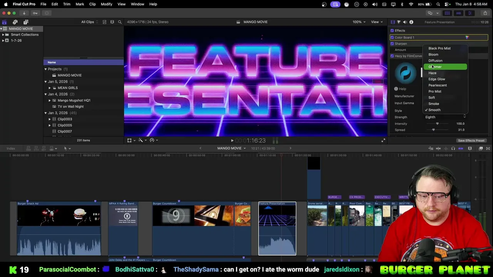493x277 pixels.
Task: Toggle timeline headphones audio skimming icon
Action: click(x=453, y=149)
